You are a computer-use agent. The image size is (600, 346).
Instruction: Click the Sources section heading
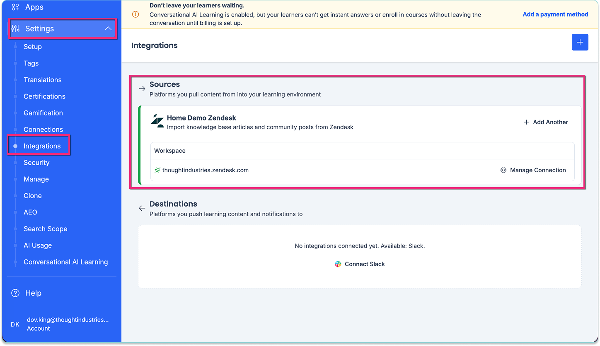[165, 84]
